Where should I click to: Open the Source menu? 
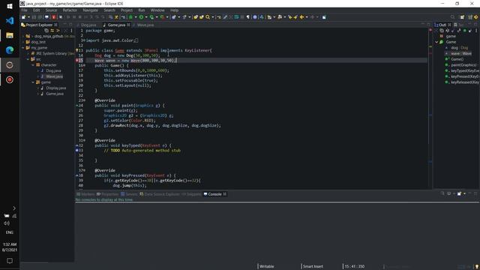(51, 10)
